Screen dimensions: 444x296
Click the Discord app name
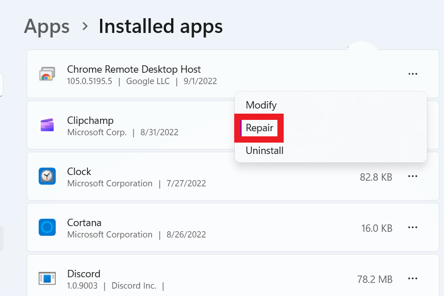tap(84, 274)
